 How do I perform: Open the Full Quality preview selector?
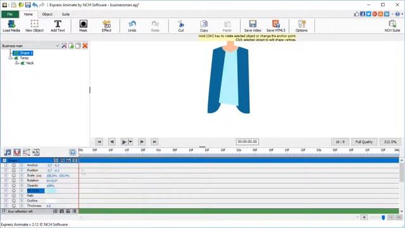pyautogui.click(x=364, y=142)
